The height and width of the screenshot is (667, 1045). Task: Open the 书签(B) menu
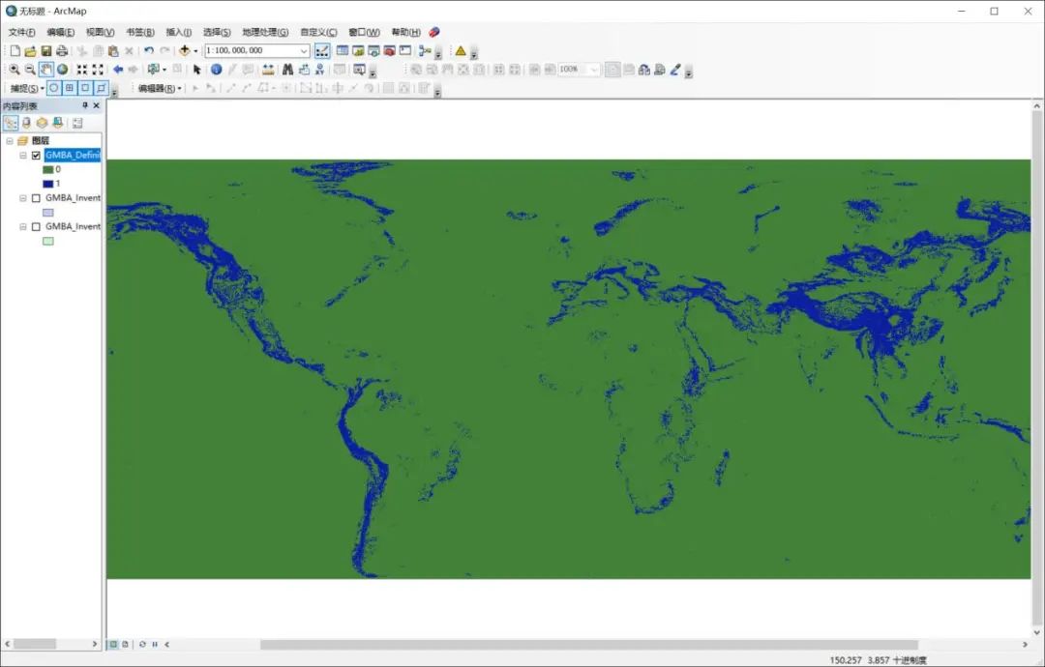click(140, 32)
